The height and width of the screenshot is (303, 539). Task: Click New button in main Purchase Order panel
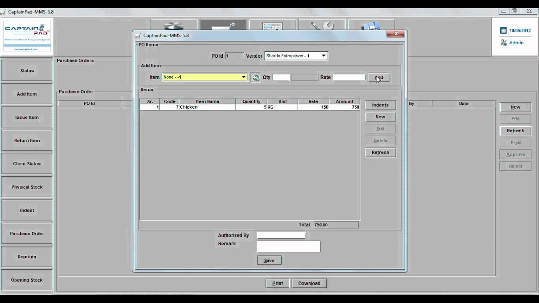(515, 107)
